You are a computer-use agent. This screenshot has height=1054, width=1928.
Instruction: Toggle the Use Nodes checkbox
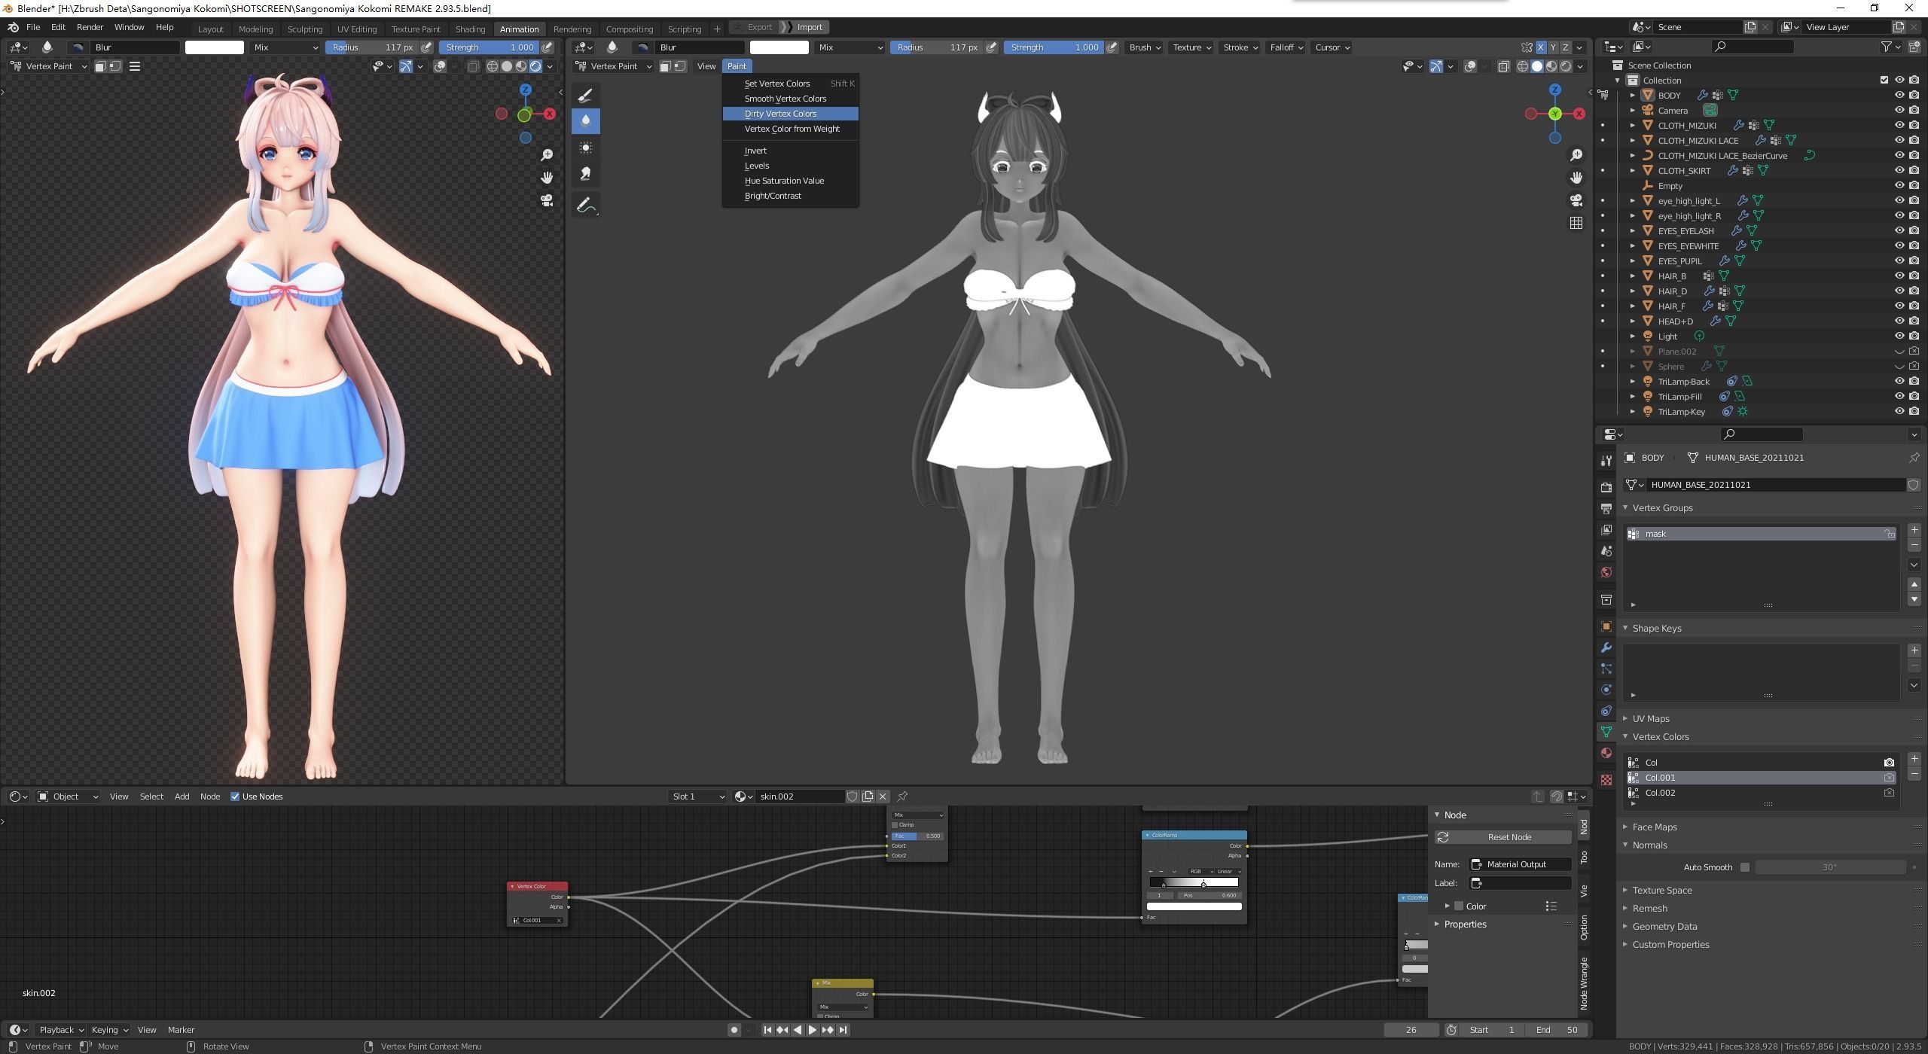pyautogui.click(x=235, y=797)
